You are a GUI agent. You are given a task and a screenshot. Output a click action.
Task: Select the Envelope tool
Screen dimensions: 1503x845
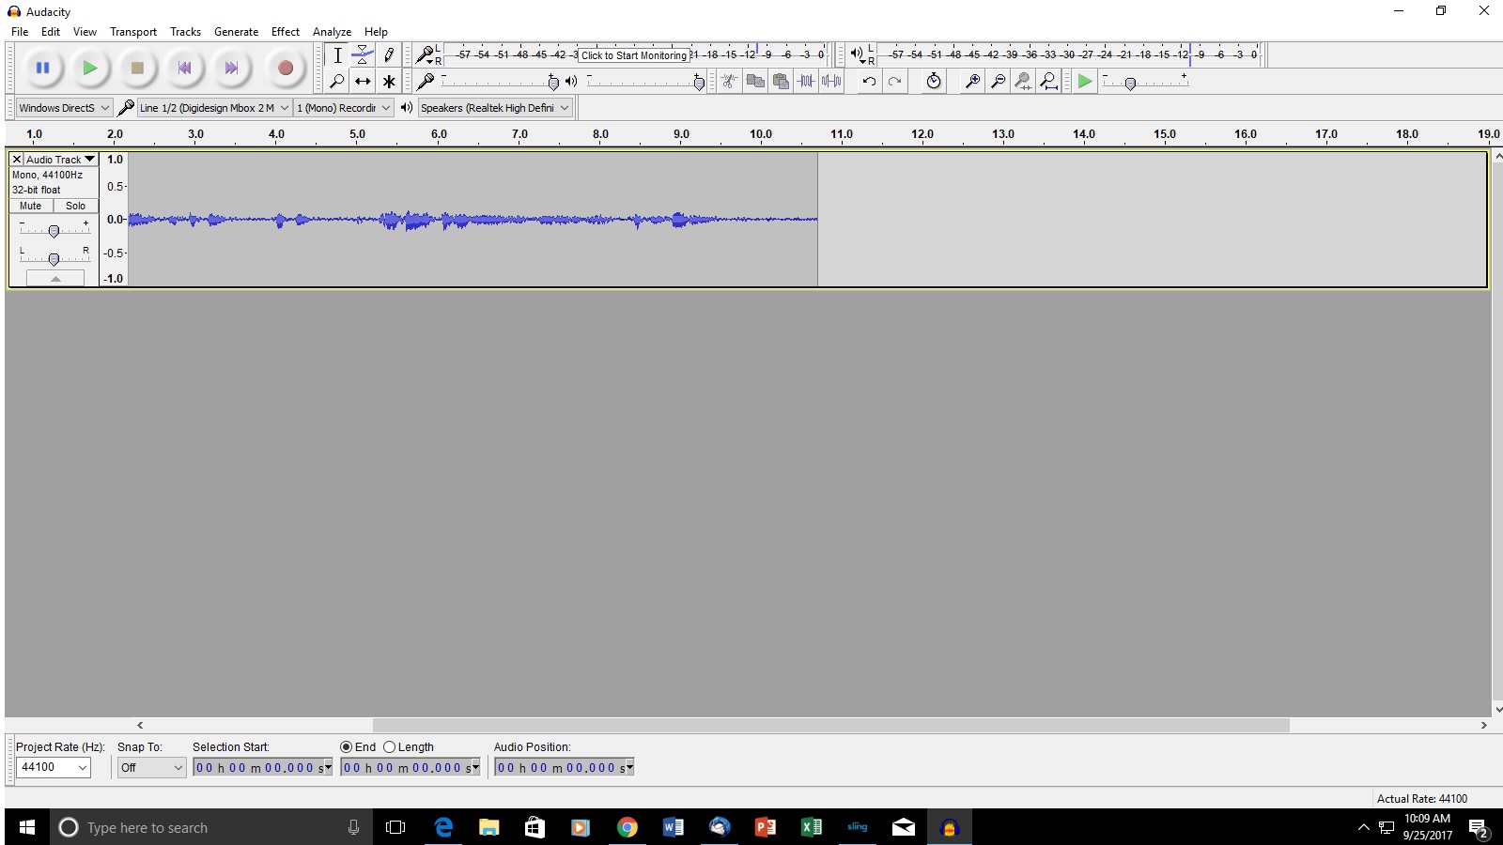pyautogui.click(x=363, y=55)
